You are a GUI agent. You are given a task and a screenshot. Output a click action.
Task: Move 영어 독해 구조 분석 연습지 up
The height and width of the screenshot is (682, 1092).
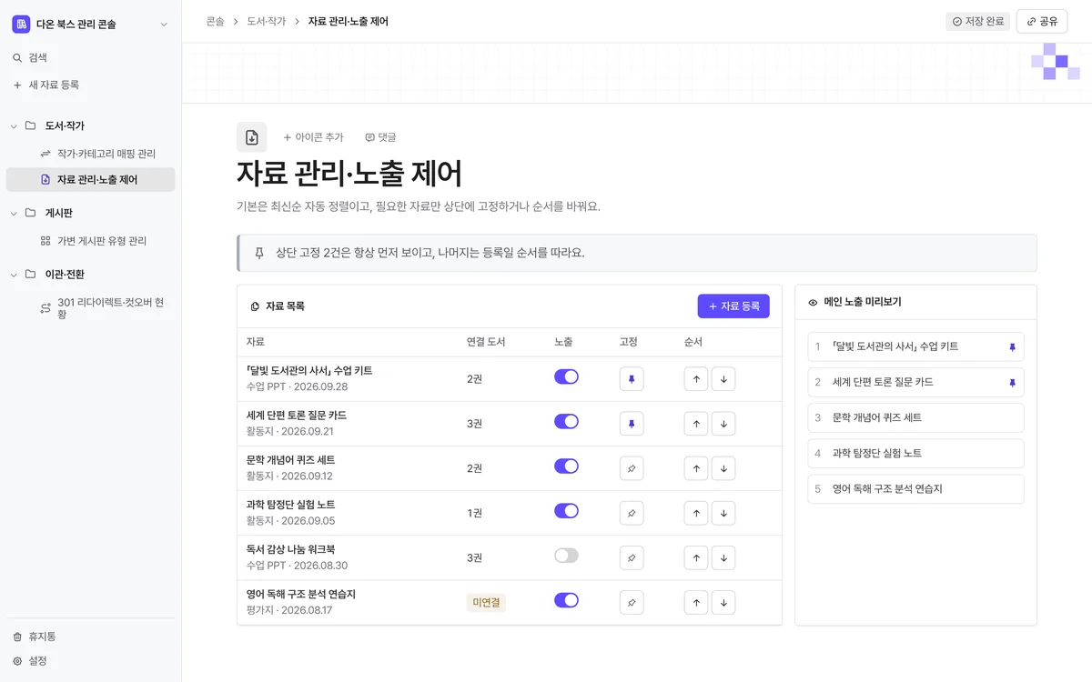(696, 602)
